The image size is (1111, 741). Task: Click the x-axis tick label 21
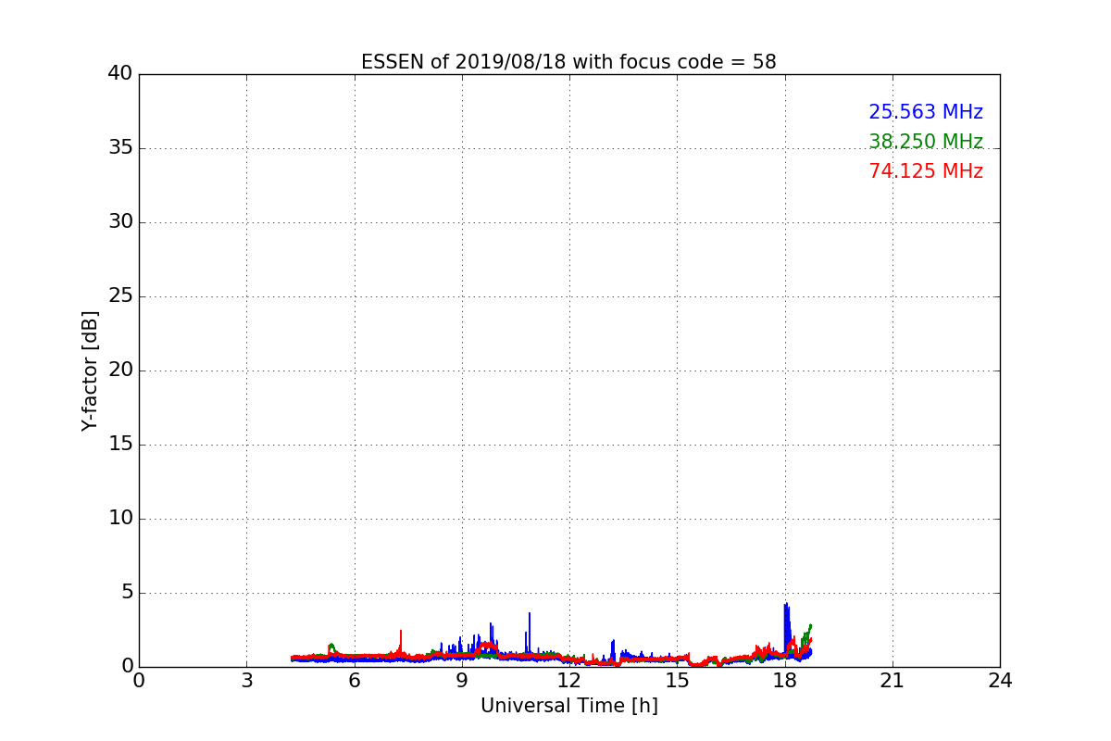pyautogui.click(x=893, y=681)
